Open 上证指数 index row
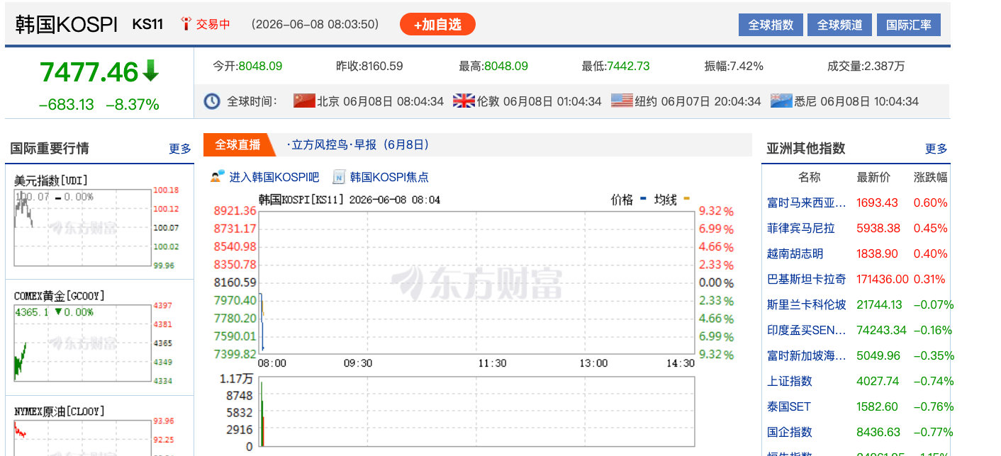Image resolution: width=1001 pixels, height=456 pixels. coord(856,381)
